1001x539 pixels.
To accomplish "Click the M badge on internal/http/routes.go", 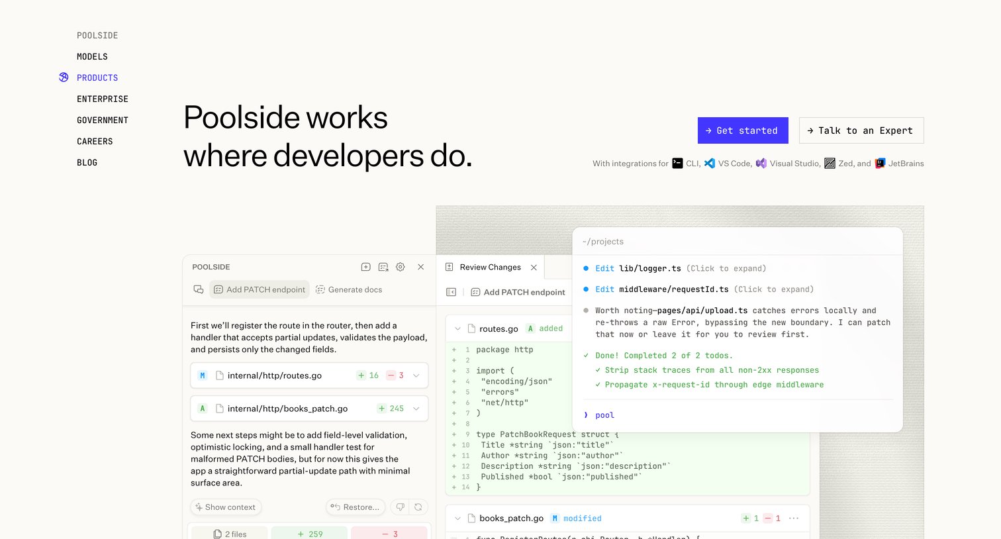I will click(203, 375).
